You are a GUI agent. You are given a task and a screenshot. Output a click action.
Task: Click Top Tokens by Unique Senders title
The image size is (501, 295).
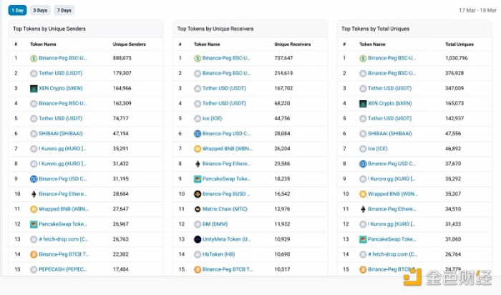pos(49,29)
